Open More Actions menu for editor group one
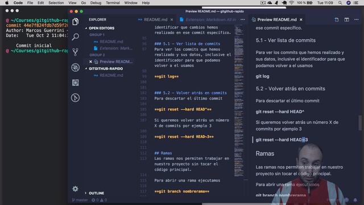The image size is (364, 205). click(x=243, y=20)
